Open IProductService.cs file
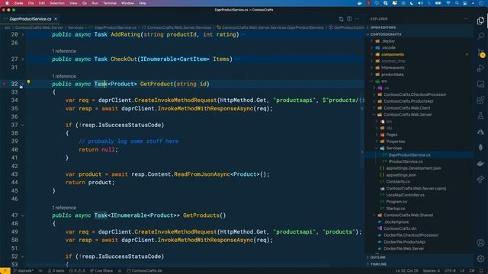 (x=406, y=161)
